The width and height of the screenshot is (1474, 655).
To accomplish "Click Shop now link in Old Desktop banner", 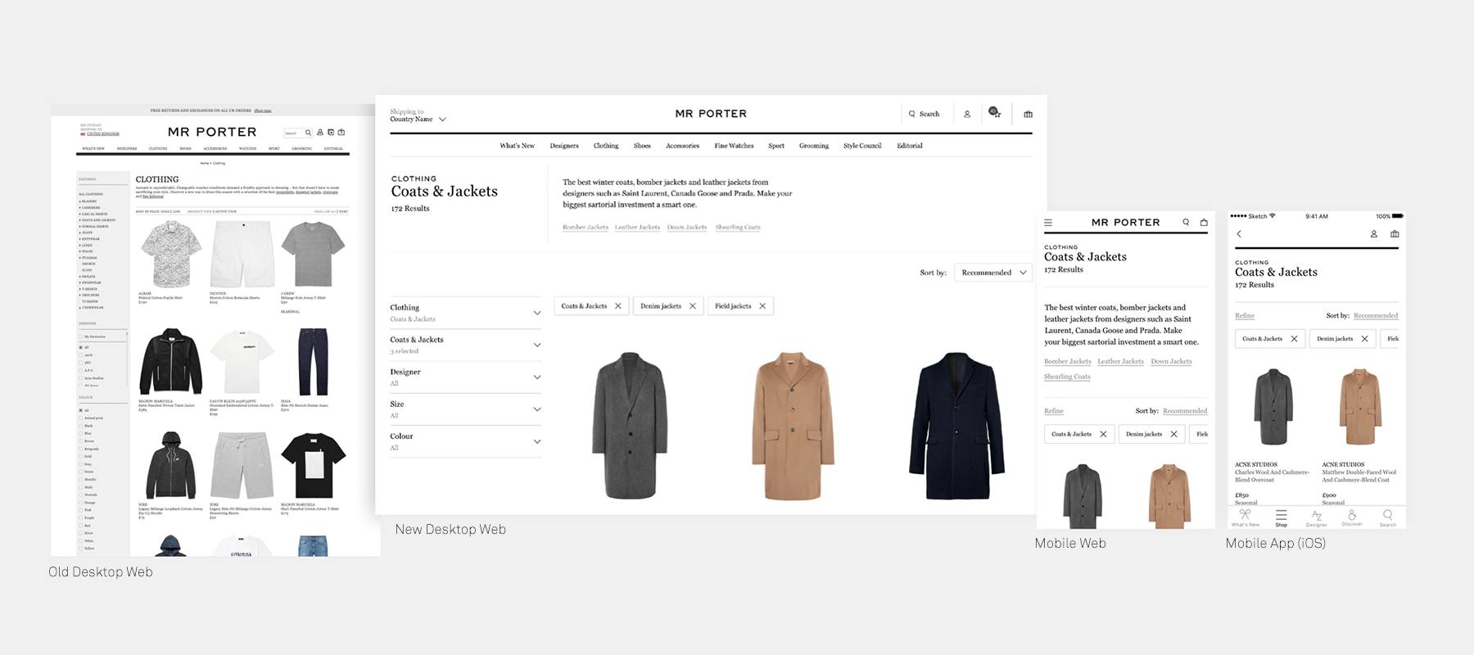I will click(x=263, y=111).
